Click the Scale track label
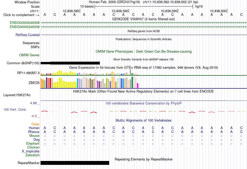This screenshot has width=247, height=169. pyautogui.click(x=35, y=6)
